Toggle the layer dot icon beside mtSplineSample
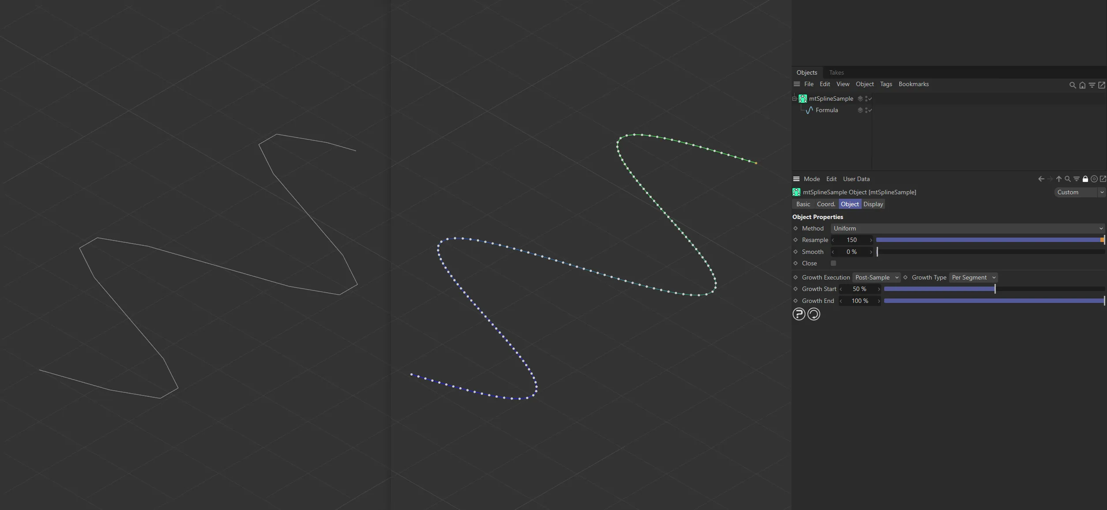Image resolution: width=1107 pixels, height=510 pixels. [860, 98]
